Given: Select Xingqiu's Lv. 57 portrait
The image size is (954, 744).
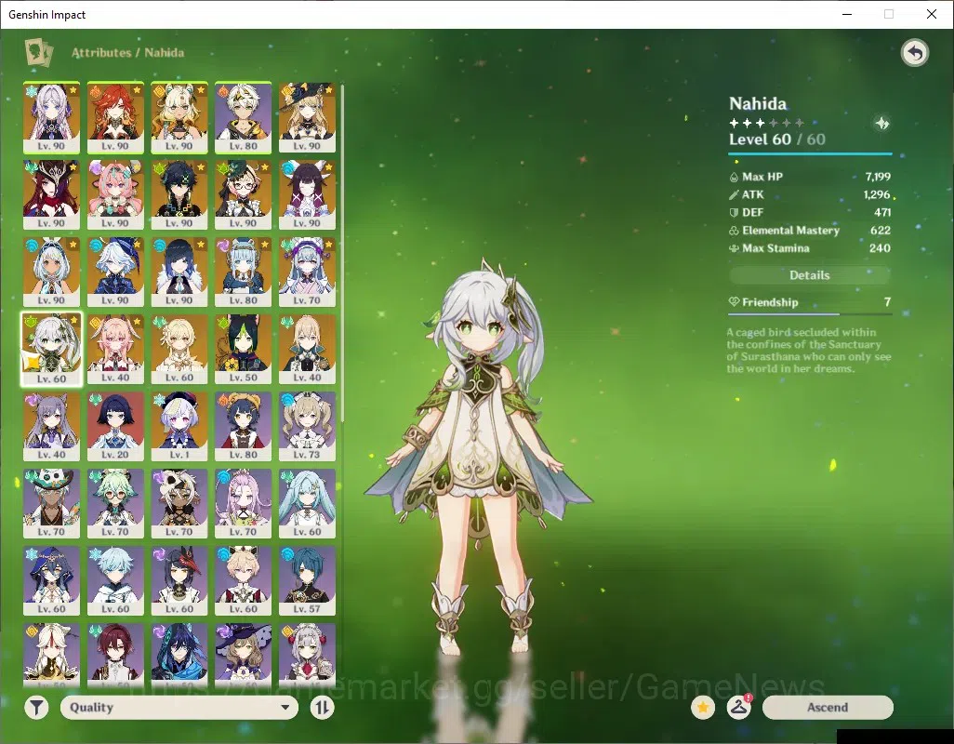Looking at the screenshot, I should [307, 581].
